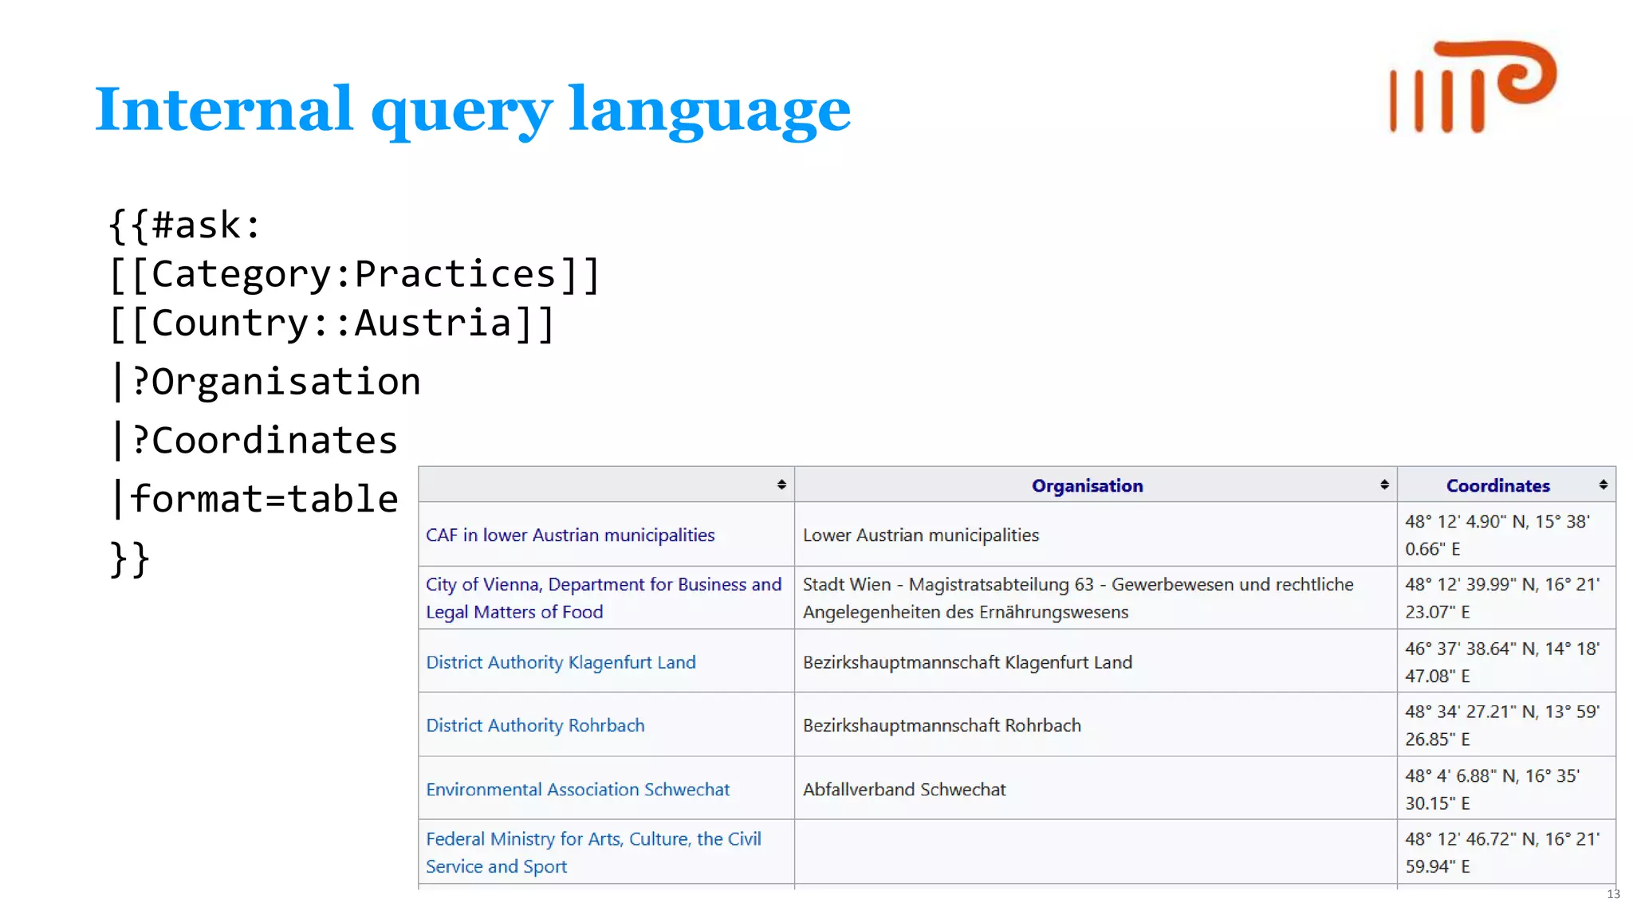Click the {{#ask: code line
This screenshot has height=918, width=1633.
pyautogui.click(x=185, y=225)
